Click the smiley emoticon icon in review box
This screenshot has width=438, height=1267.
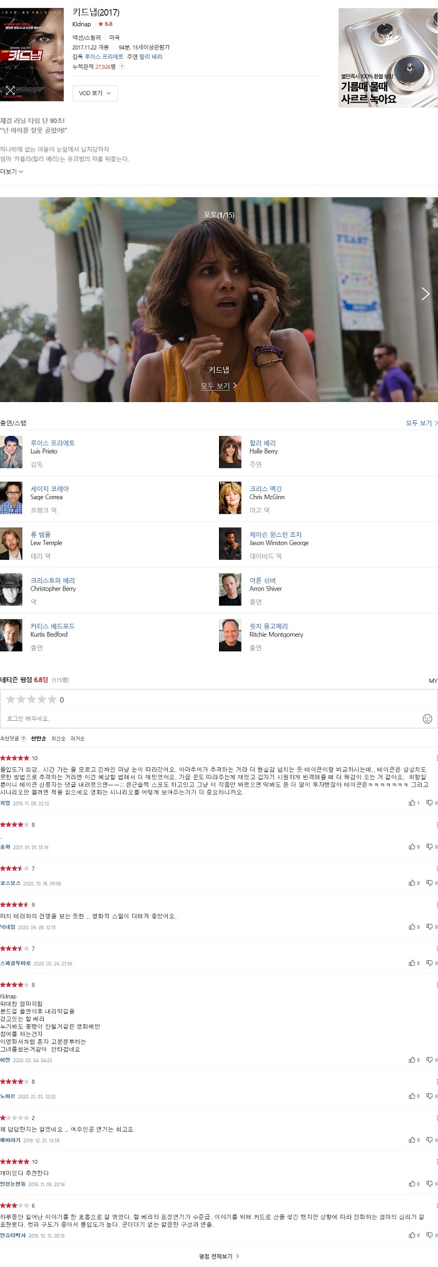pos(427,718)
